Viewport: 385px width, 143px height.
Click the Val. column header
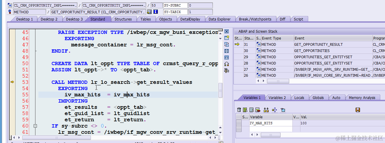[x=342, y=117]
